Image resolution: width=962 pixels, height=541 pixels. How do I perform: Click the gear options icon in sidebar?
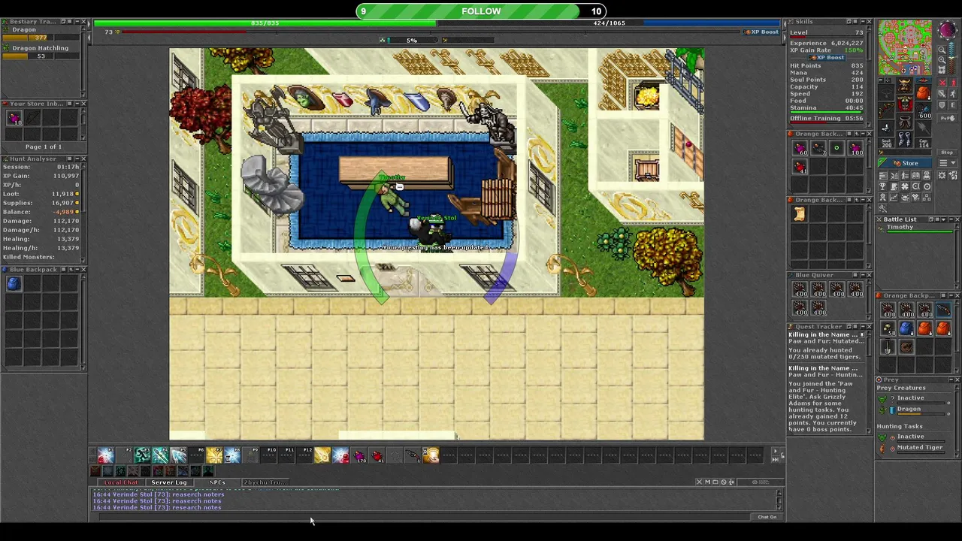click(942, 175)
